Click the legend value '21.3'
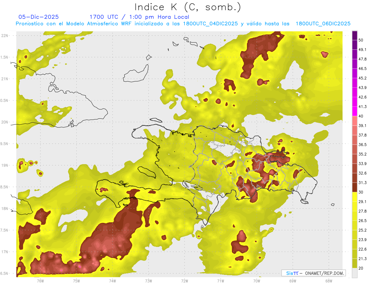Image resolution: width=369 pixels, height=285 pixels. tap(363, 259)
